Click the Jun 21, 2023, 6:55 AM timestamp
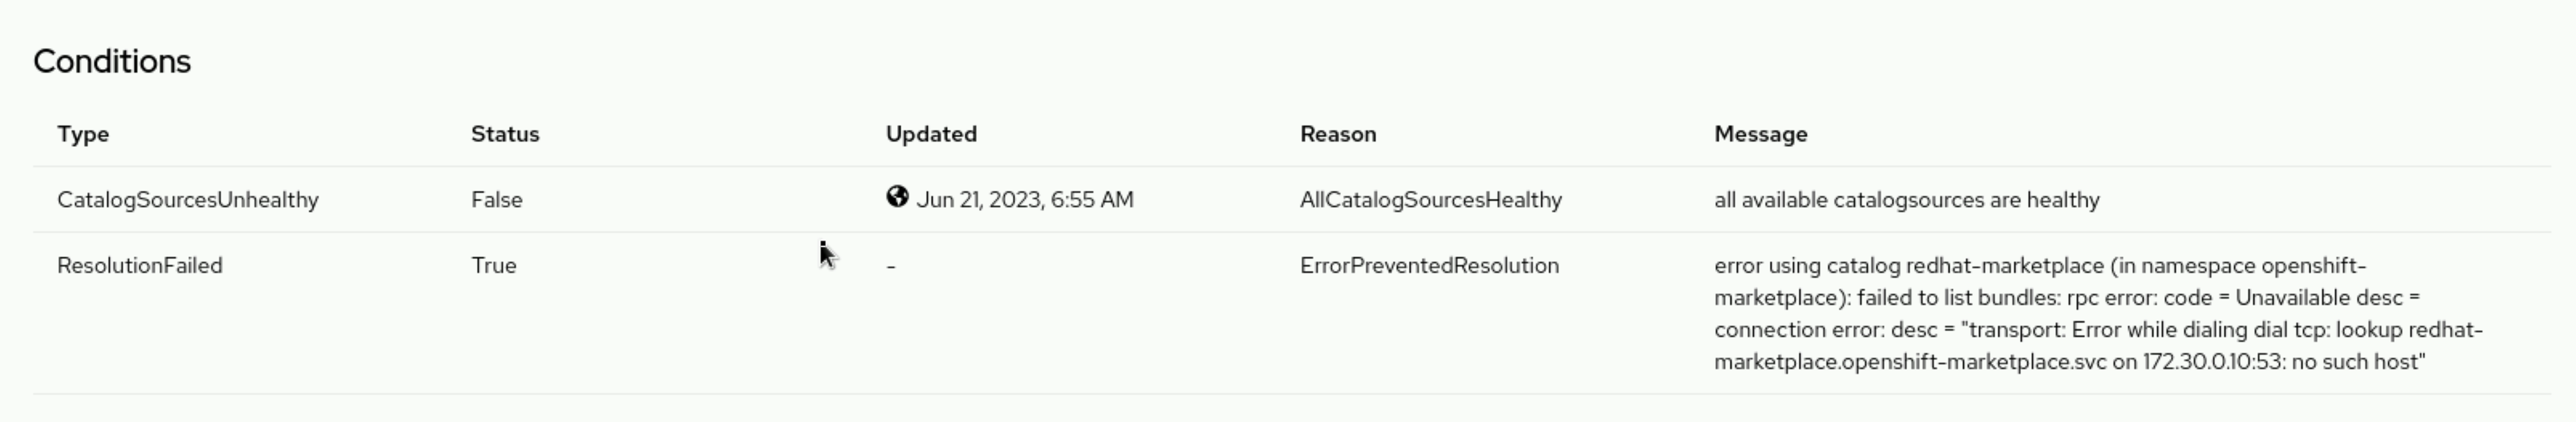 [x=1025, y=200]
